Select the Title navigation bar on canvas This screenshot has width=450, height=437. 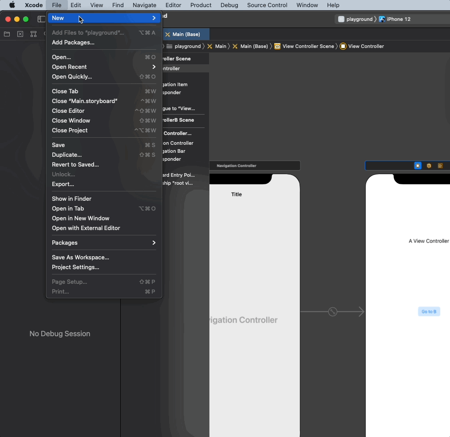237,195
